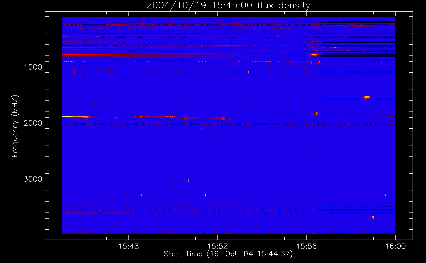
Task: Click the 15:52 time tick label
Action: point(217,246)
